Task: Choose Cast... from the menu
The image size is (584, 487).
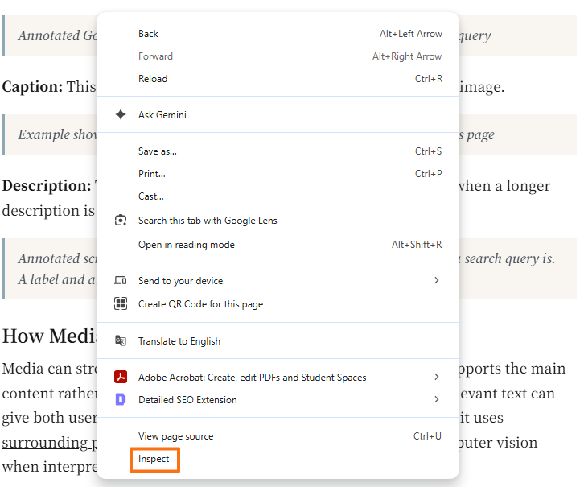Action: 278,196
